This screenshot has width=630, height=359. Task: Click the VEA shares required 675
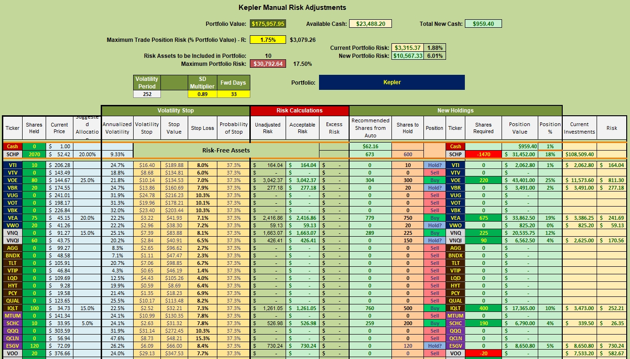click(483, 218)
